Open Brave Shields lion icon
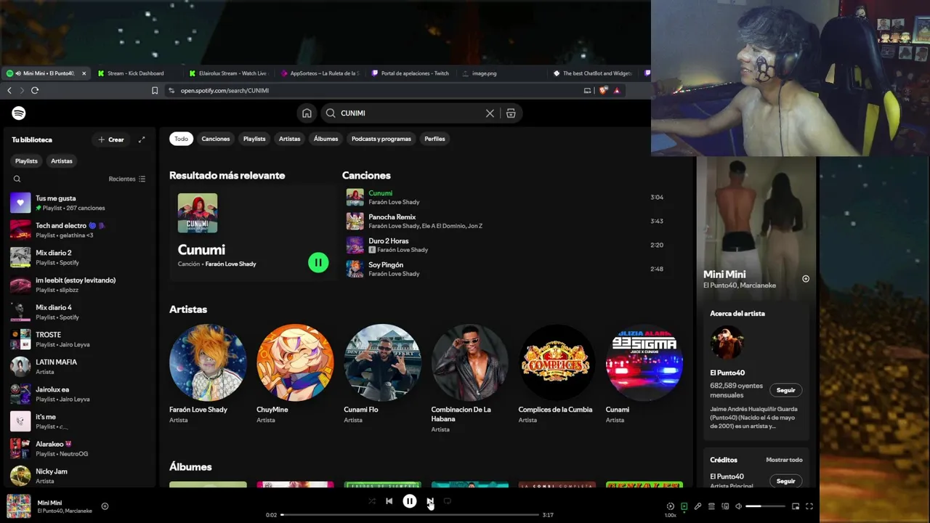This screenshot has height=523, width=930. (603, 90)
